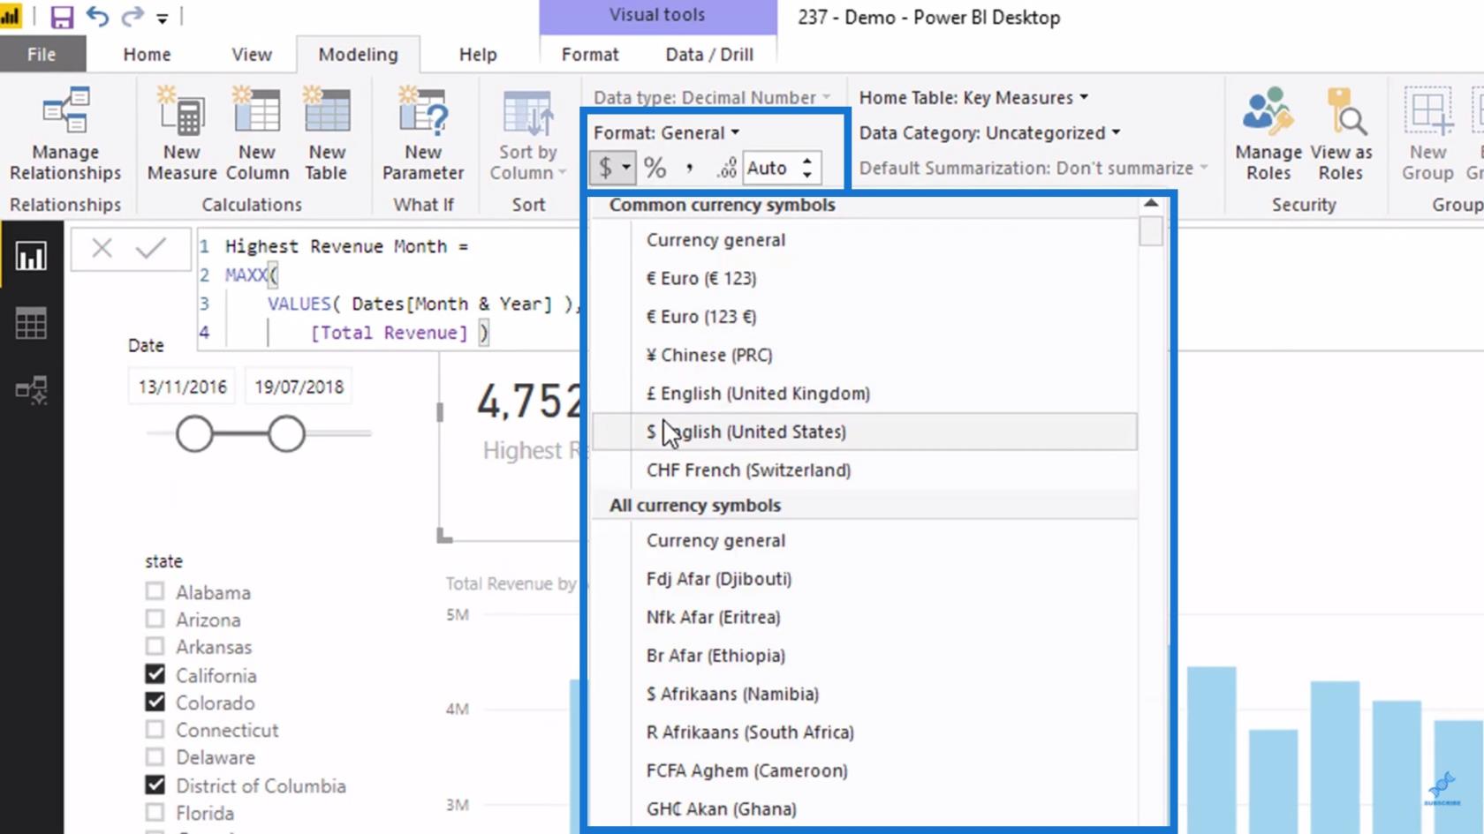Image resolution: width=1484 pixels, height=834 pixels.
Task: Select ¥ Chinese (PRC) currency
Action: pyautogui.click(x=865, y=355)
